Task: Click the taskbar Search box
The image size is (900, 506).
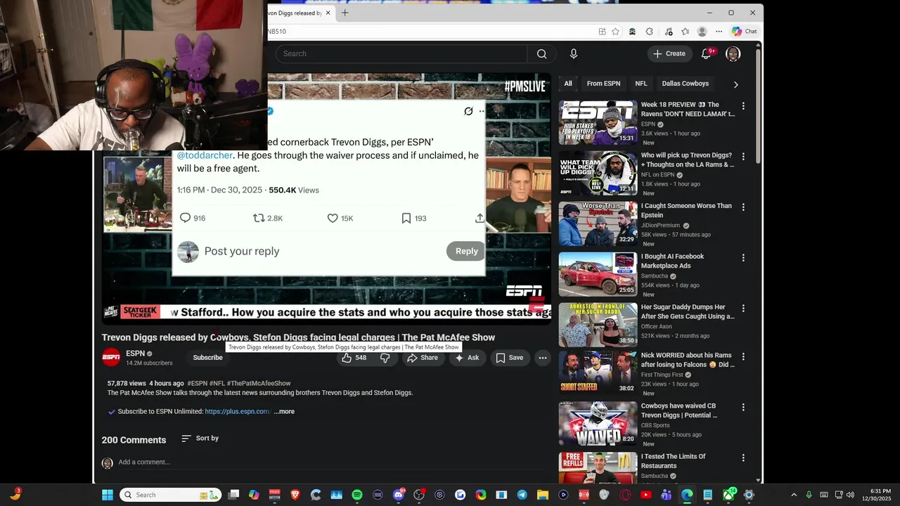Action: click(x=171, y=495)
